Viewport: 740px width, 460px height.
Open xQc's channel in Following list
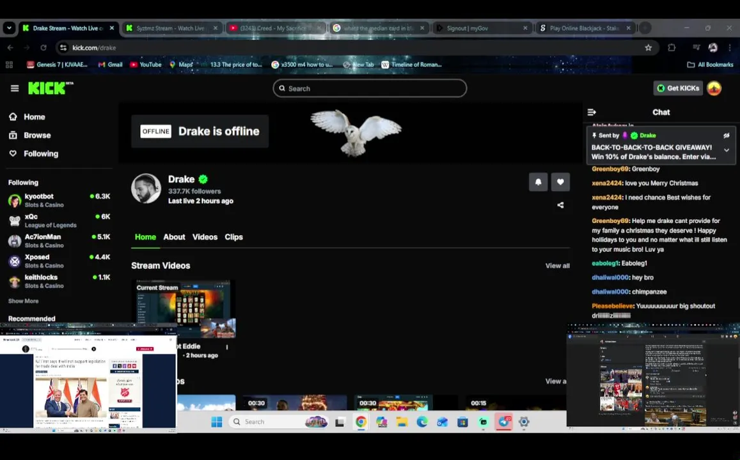59,220
